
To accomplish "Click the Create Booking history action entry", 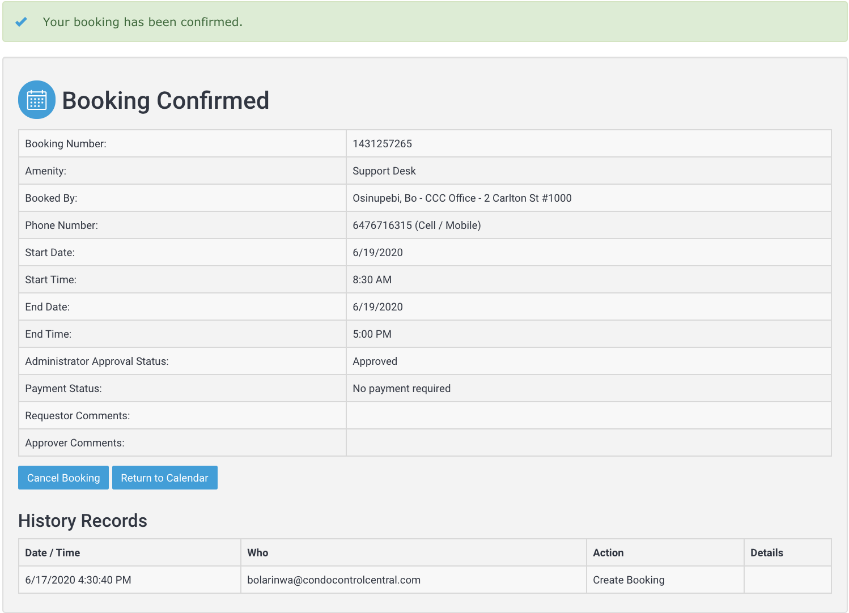I will 629,580.
